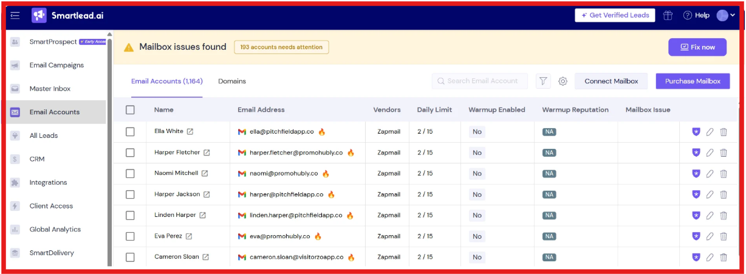Edit Linden Harper account pencil icon
746x274 pixels.
click(710, 216)
